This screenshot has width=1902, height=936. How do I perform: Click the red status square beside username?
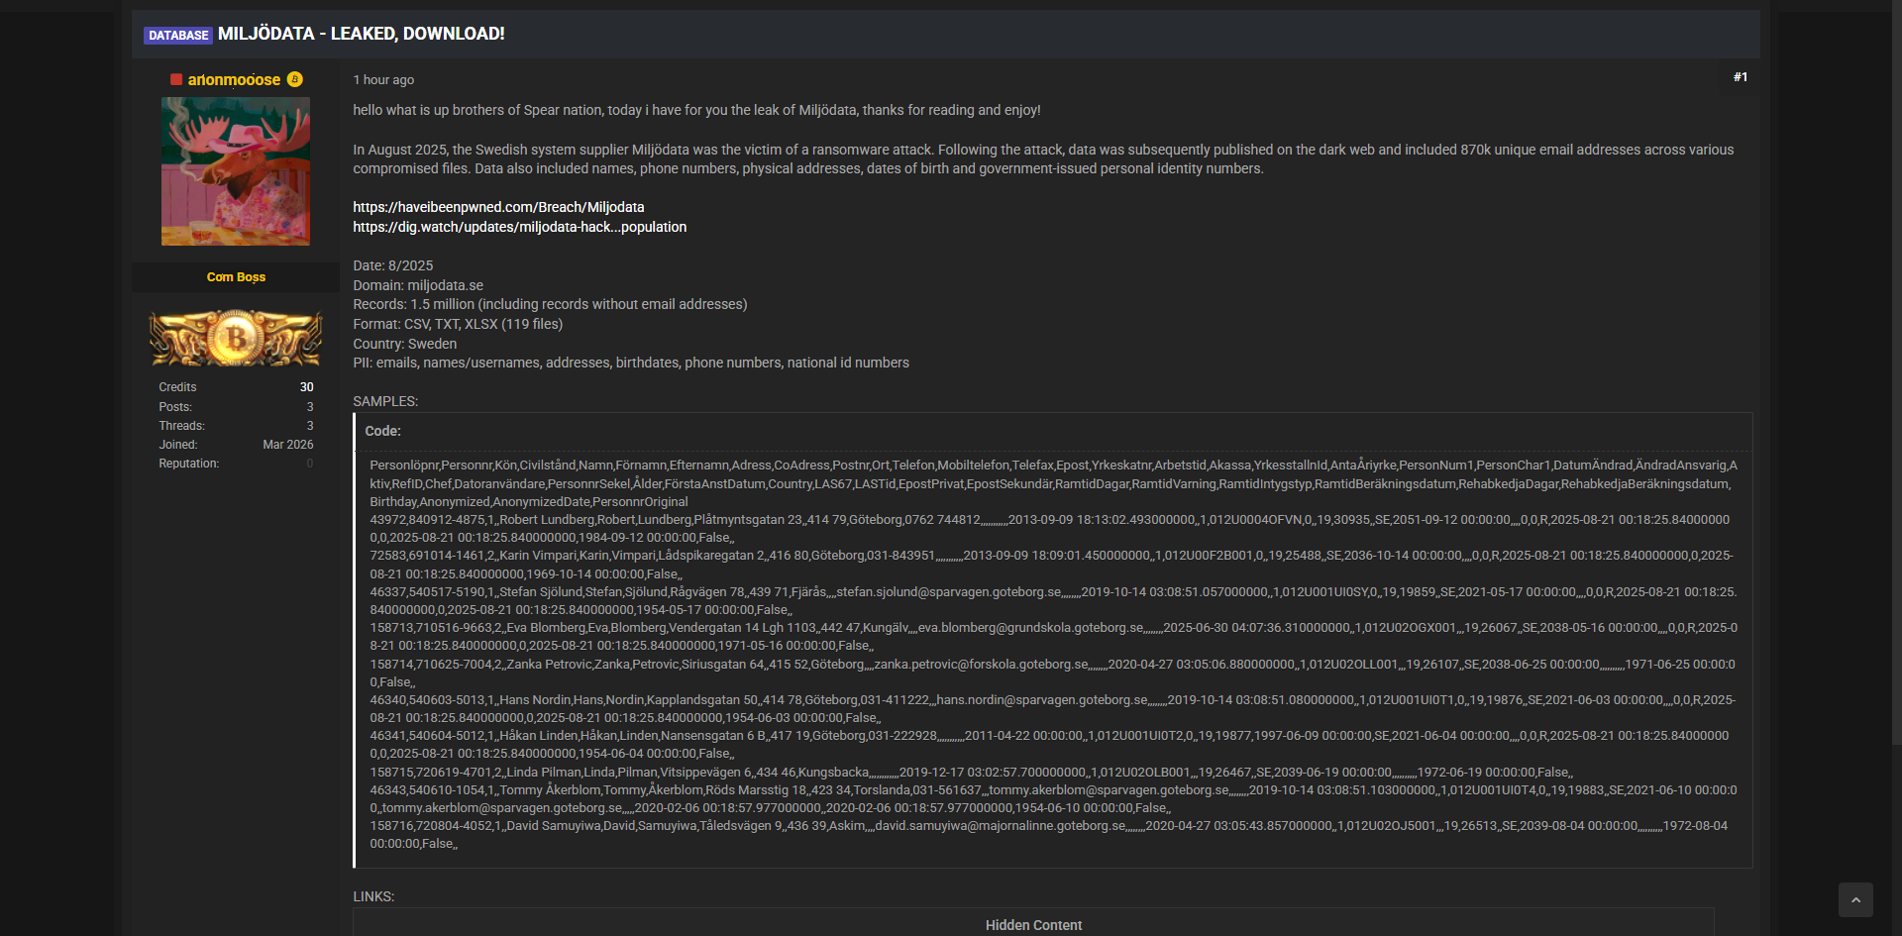pyautogui.click(x=176, y=80)
